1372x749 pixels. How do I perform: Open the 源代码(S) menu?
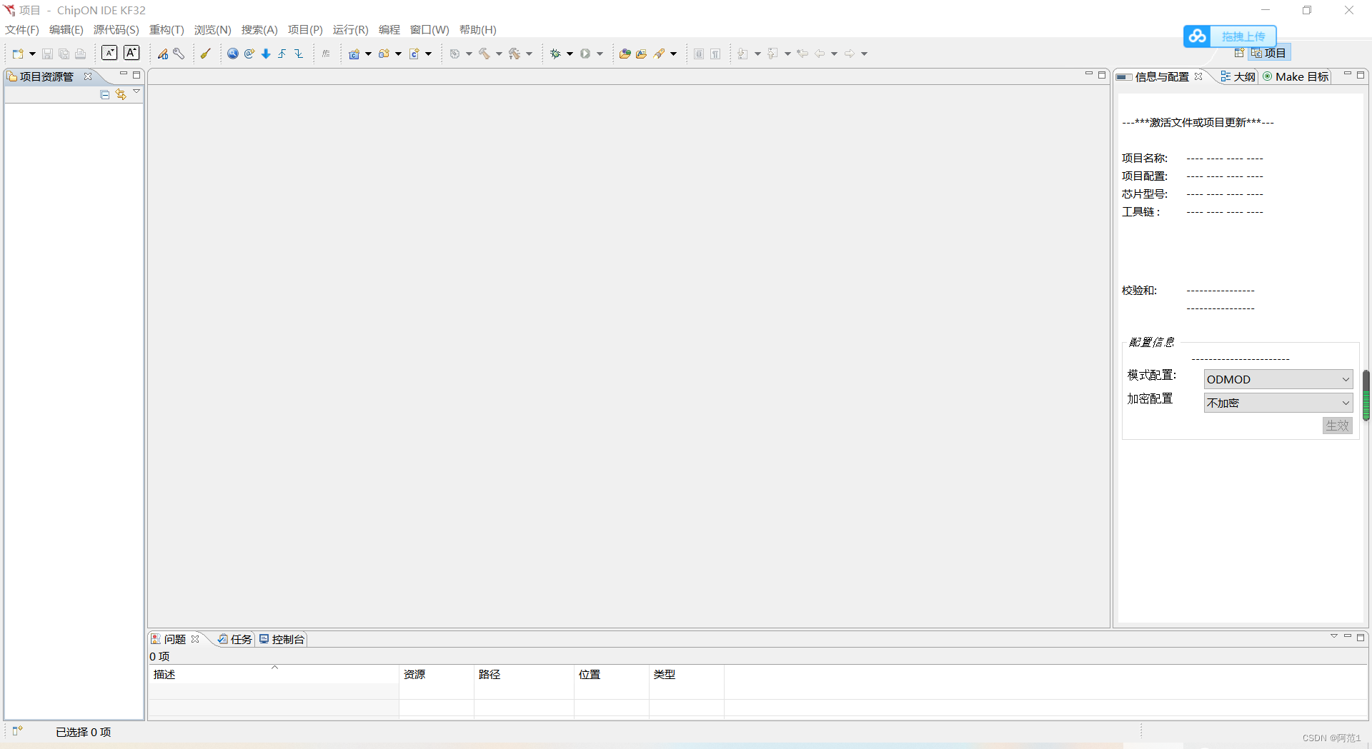coord(116,30)
